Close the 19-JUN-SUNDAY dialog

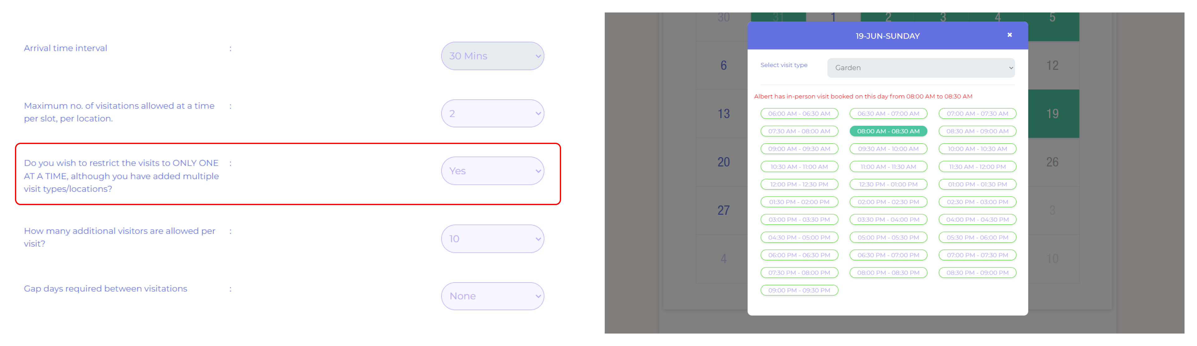[1009, 35]
